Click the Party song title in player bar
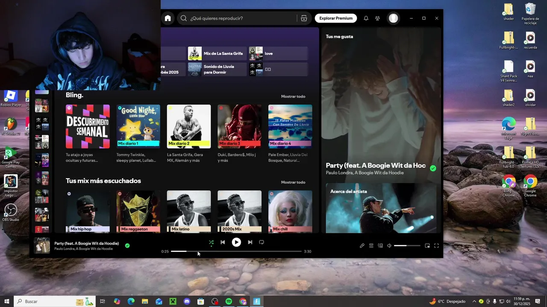This screenshot has width=547, height=307. tap(86, 243)
